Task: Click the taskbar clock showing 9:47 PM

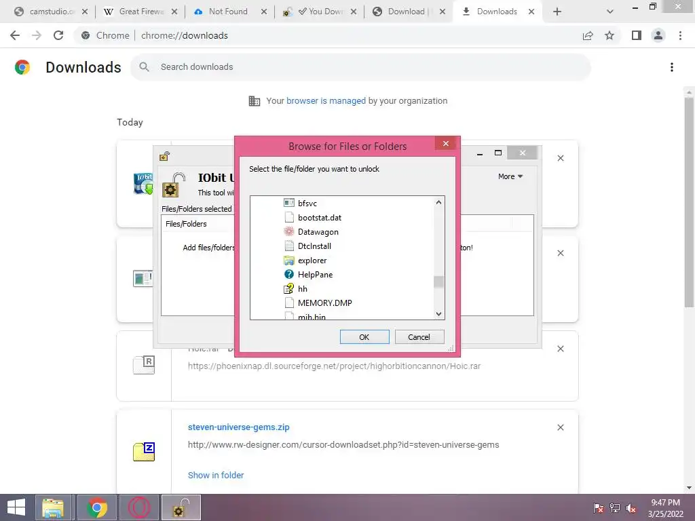Action: 665,508
